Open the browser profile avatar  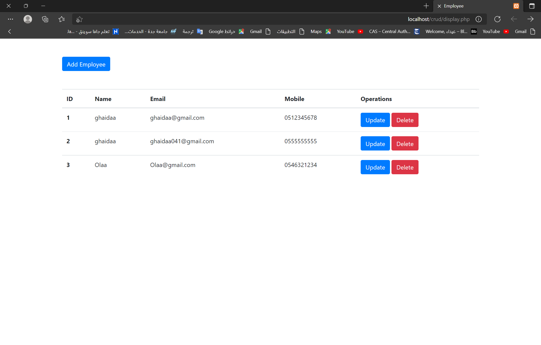point(28,19)
